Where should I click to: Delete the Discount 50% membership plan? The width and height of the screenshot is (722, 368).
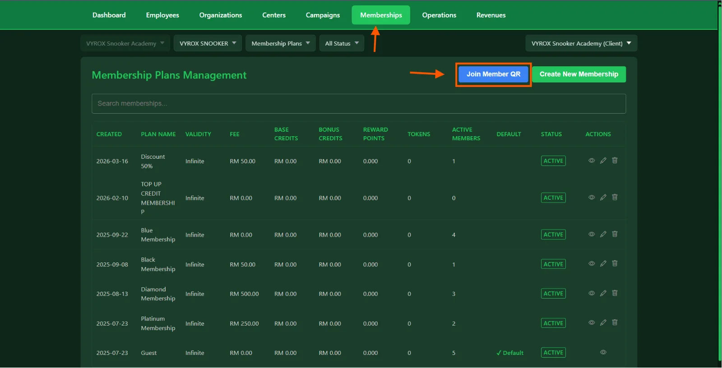(615, 161)
